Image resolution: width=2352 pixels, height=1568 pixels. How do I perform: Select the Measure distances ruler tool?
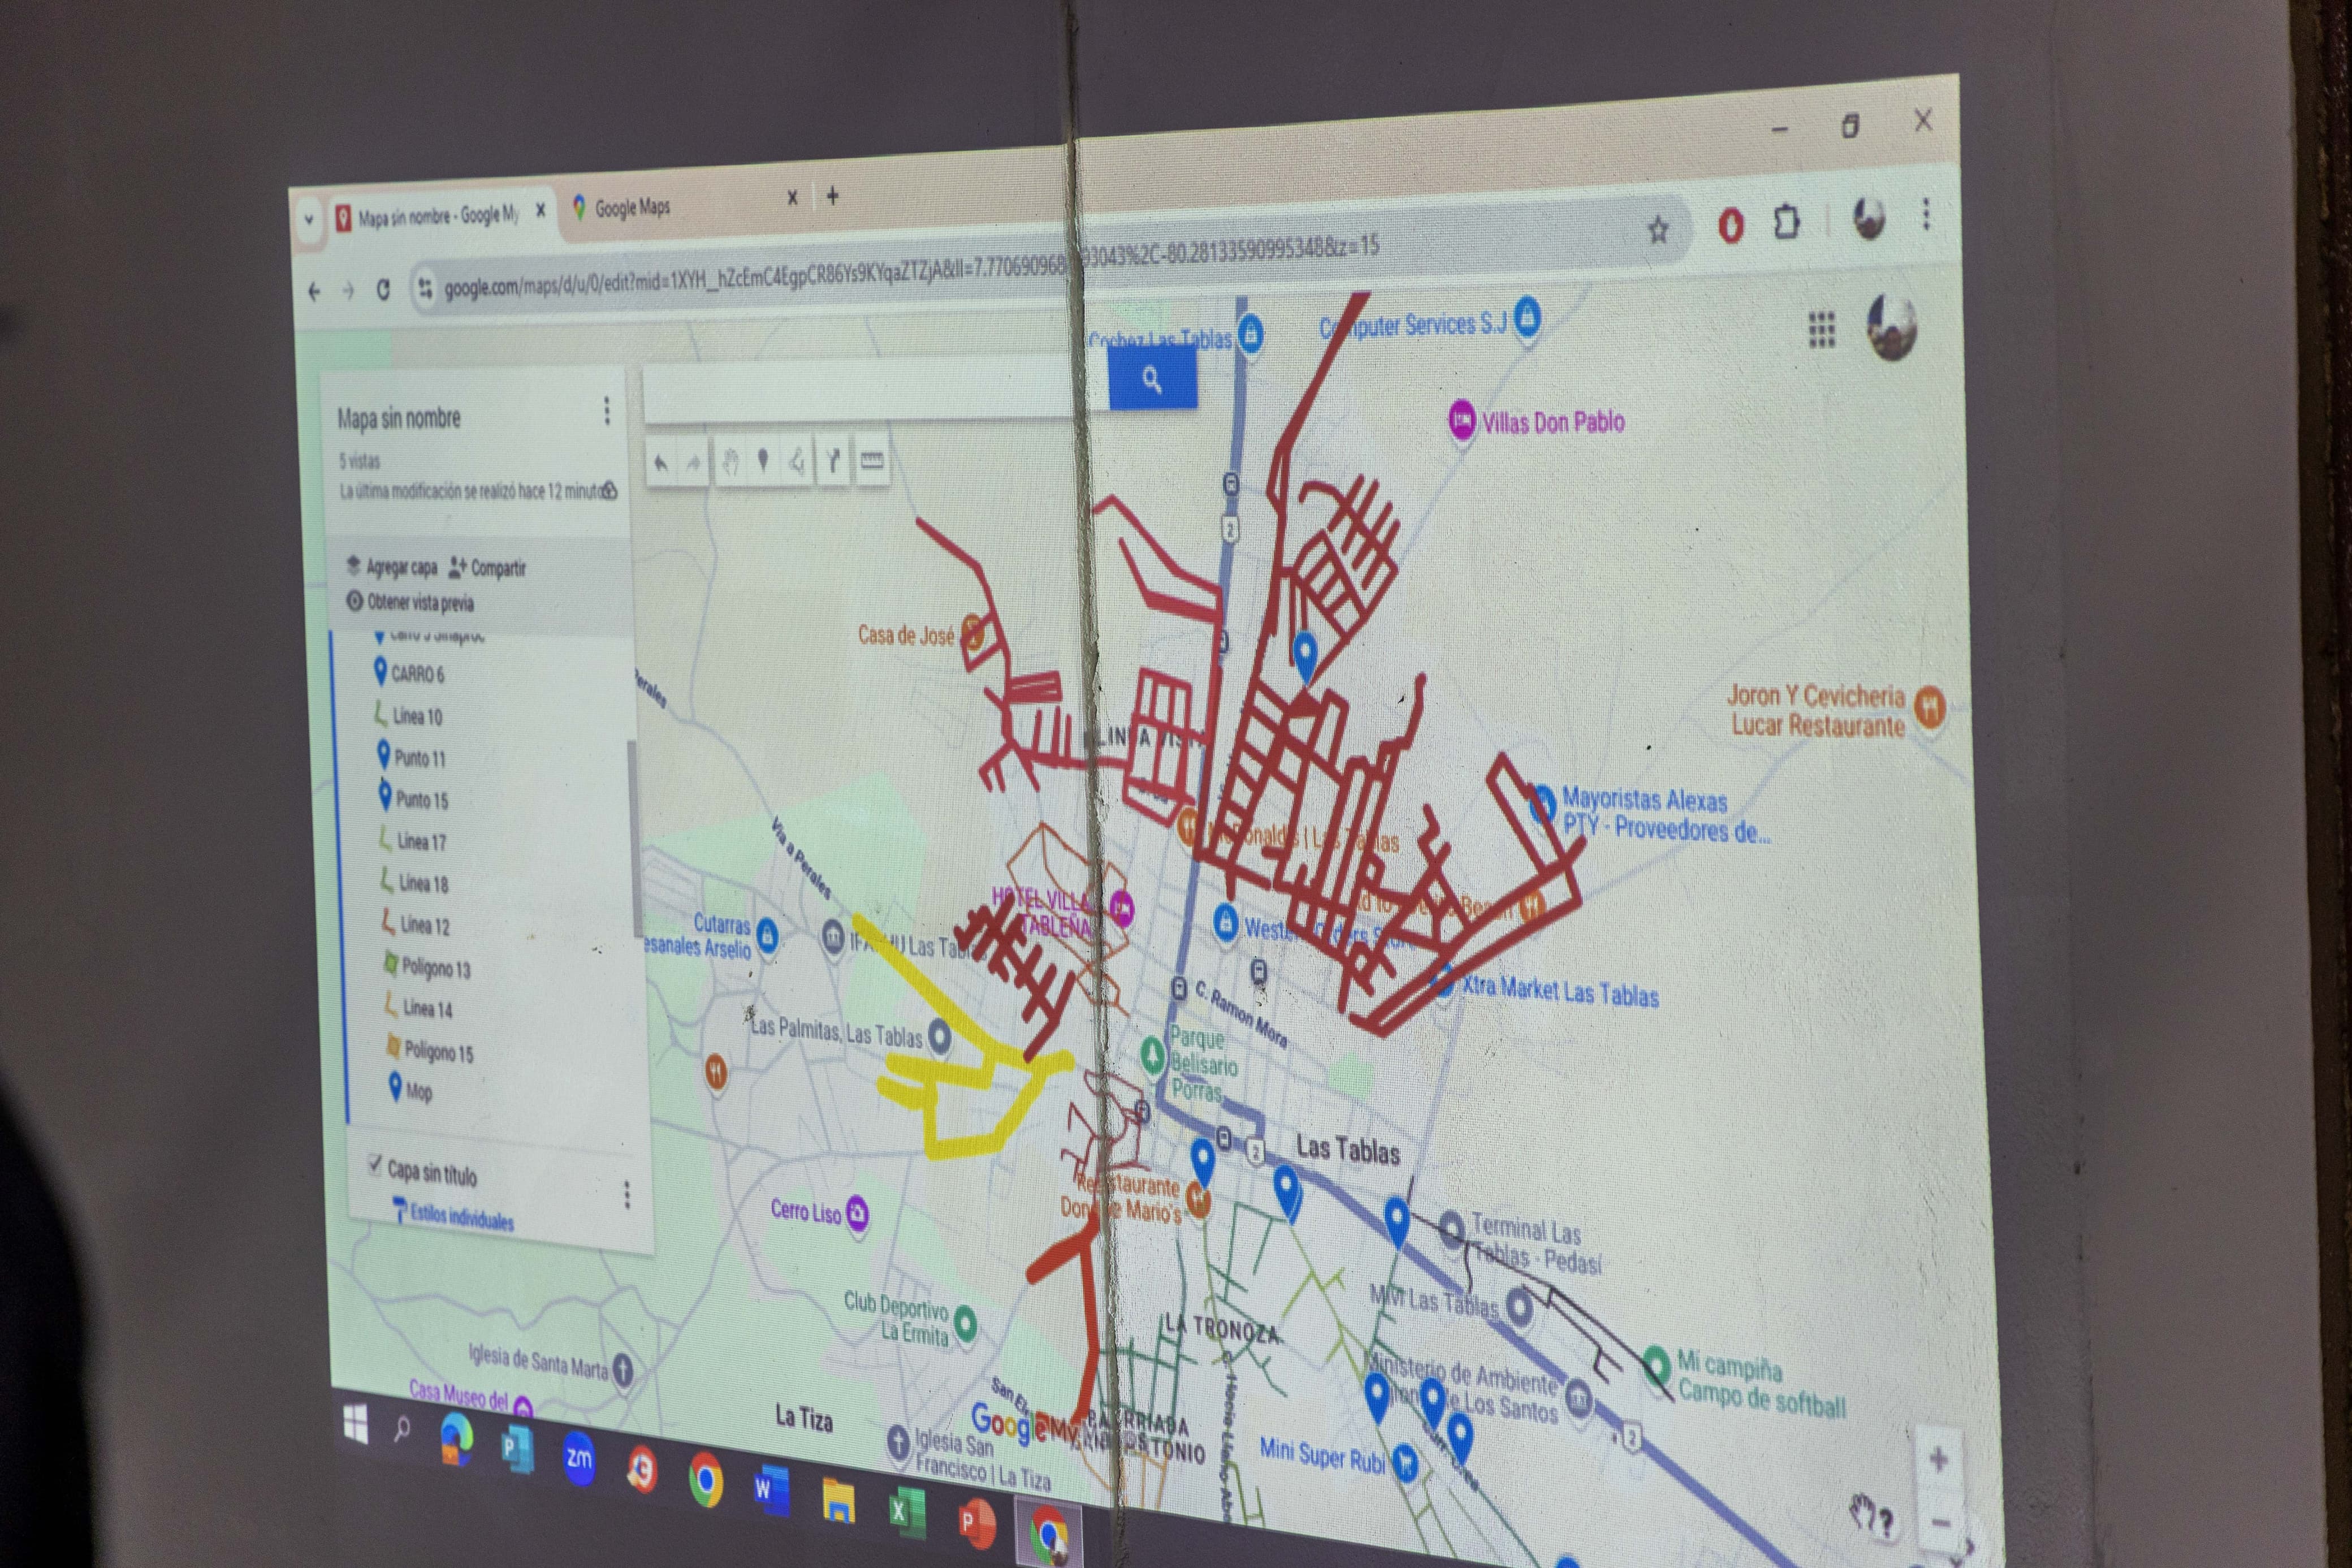point(872,460)
